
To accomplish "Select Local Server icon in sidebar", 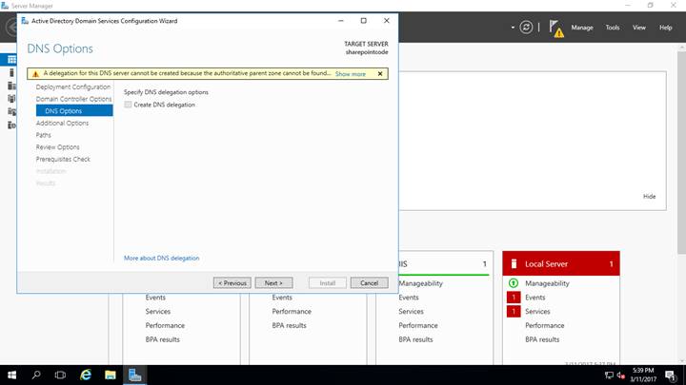I will [x=11, y=72].
